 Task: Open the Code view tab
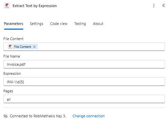(x=59, y=24)
